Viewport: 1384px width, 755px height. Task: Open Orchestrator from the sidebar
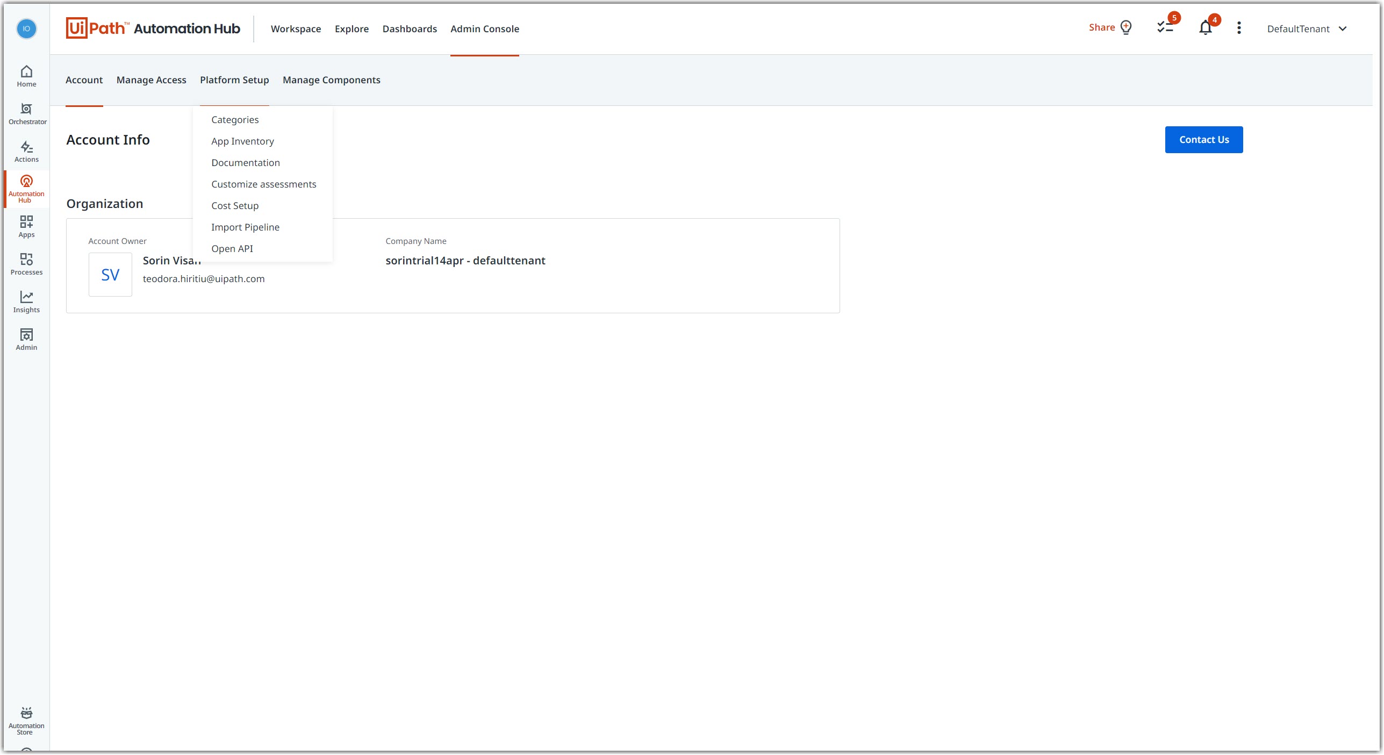coord(26,114)
